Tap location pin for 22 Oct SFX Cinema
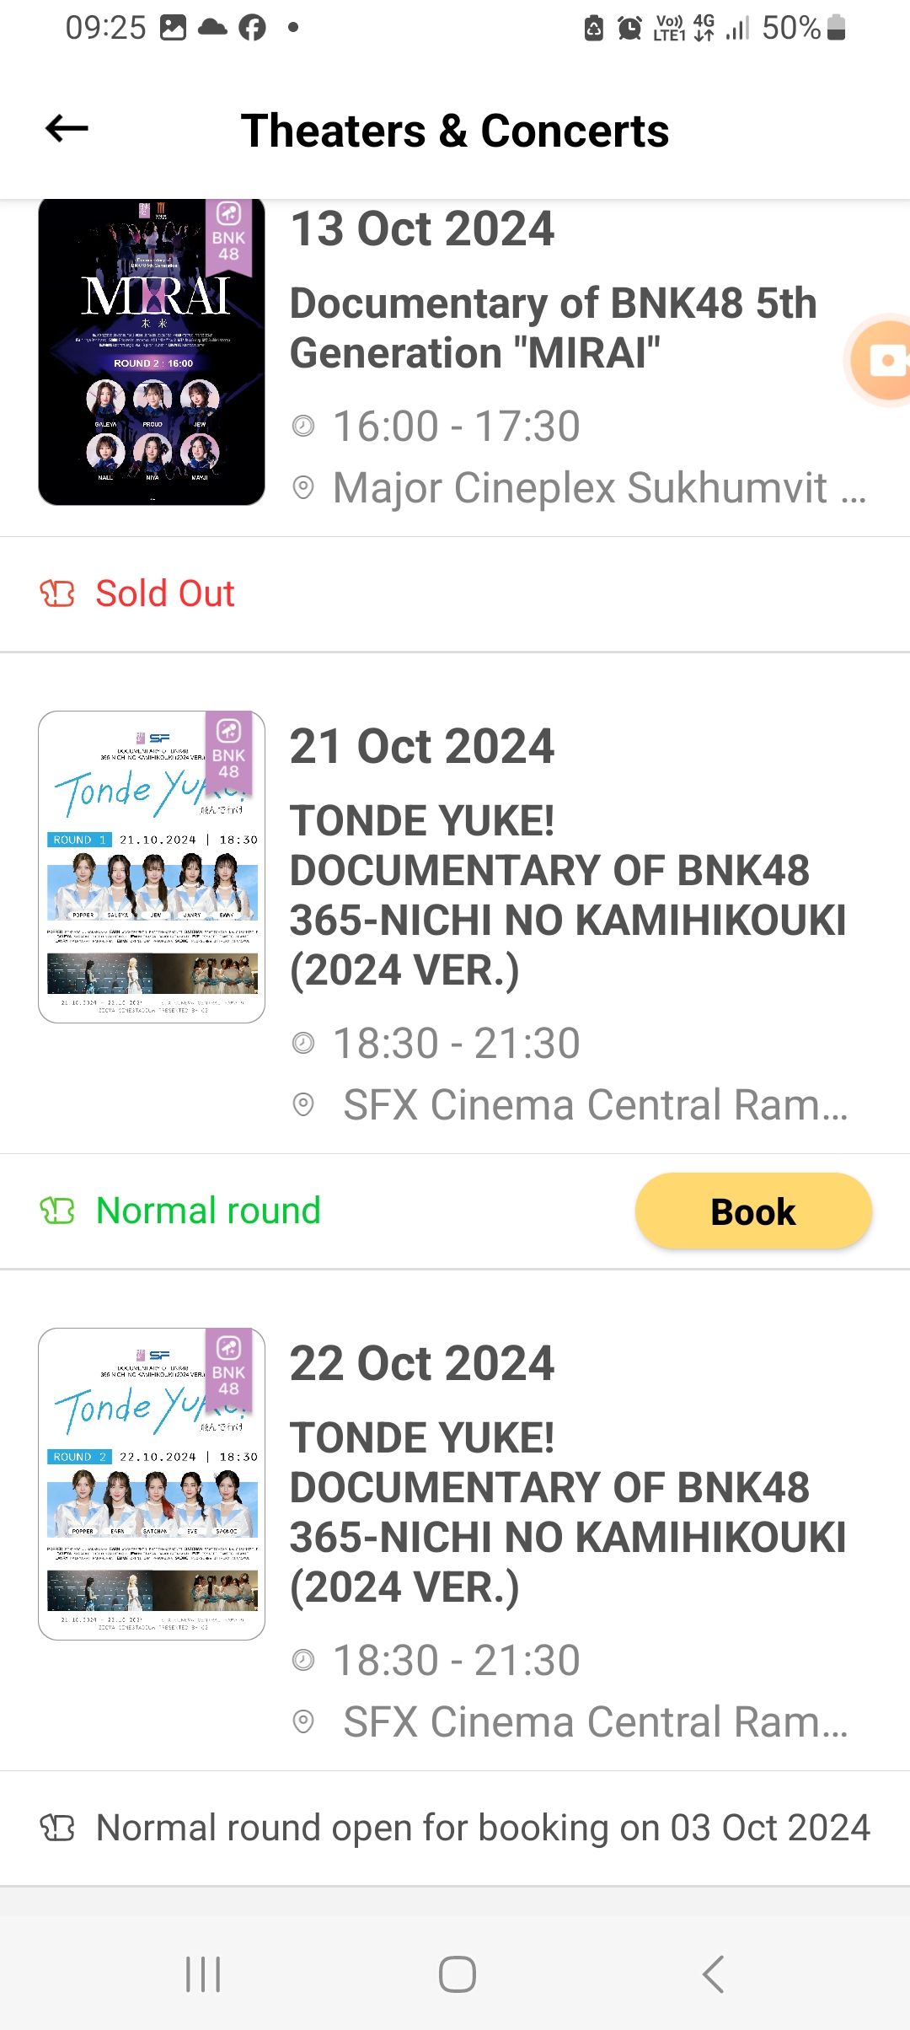The width and height of the screenshot is (910, 2030). [303, 1721]
